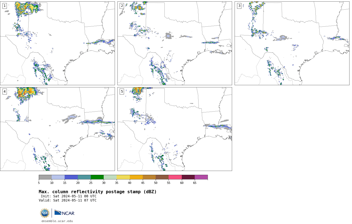Click the panel number 4 label

pos(4,92)
